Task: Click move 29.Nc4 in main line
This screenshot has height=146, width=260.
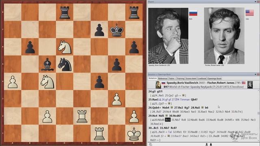Action: tap(153, 116)
